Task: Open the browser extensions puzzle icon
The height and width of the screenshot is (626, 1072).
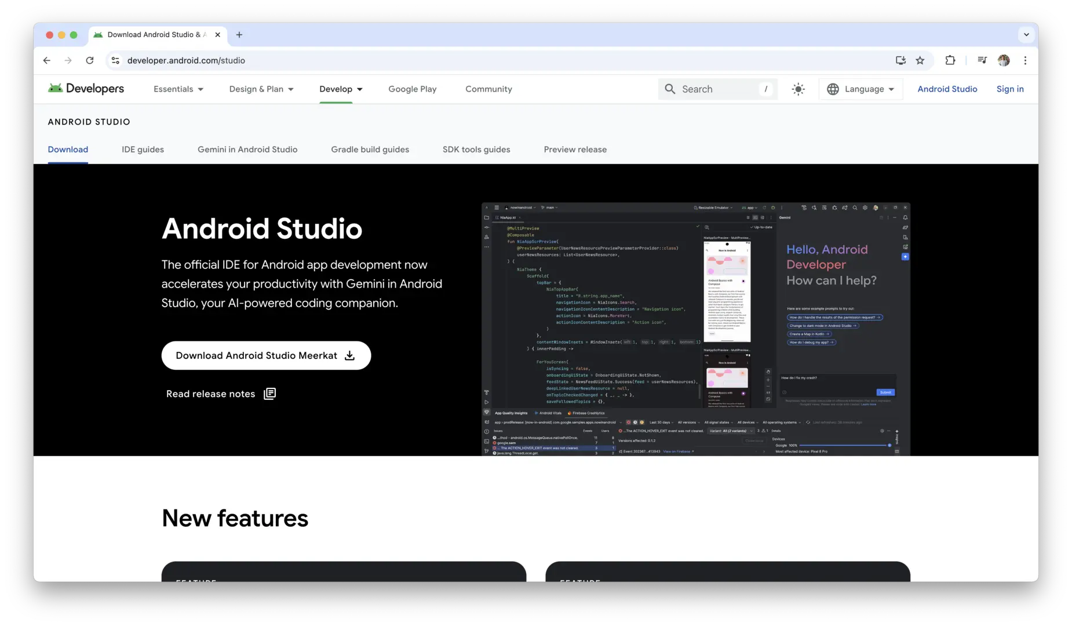Action: [x=950, y=60]
